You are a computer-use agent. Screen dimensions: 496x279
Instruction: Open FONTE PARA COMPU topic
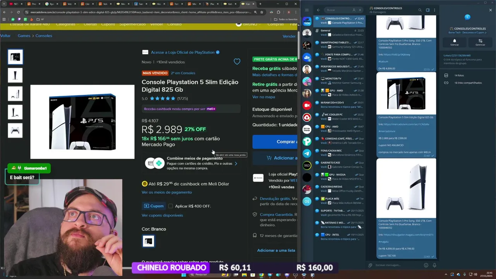coord(339,57)
